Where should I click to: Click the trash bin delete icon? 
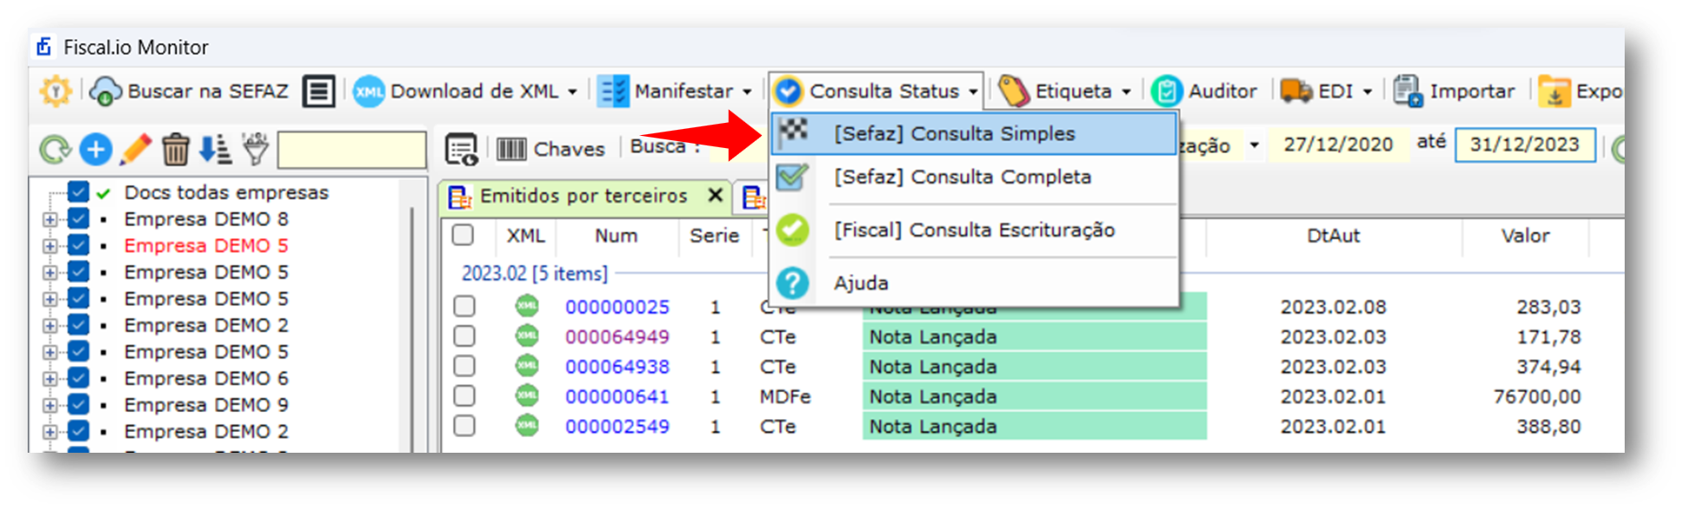[175, 150]
